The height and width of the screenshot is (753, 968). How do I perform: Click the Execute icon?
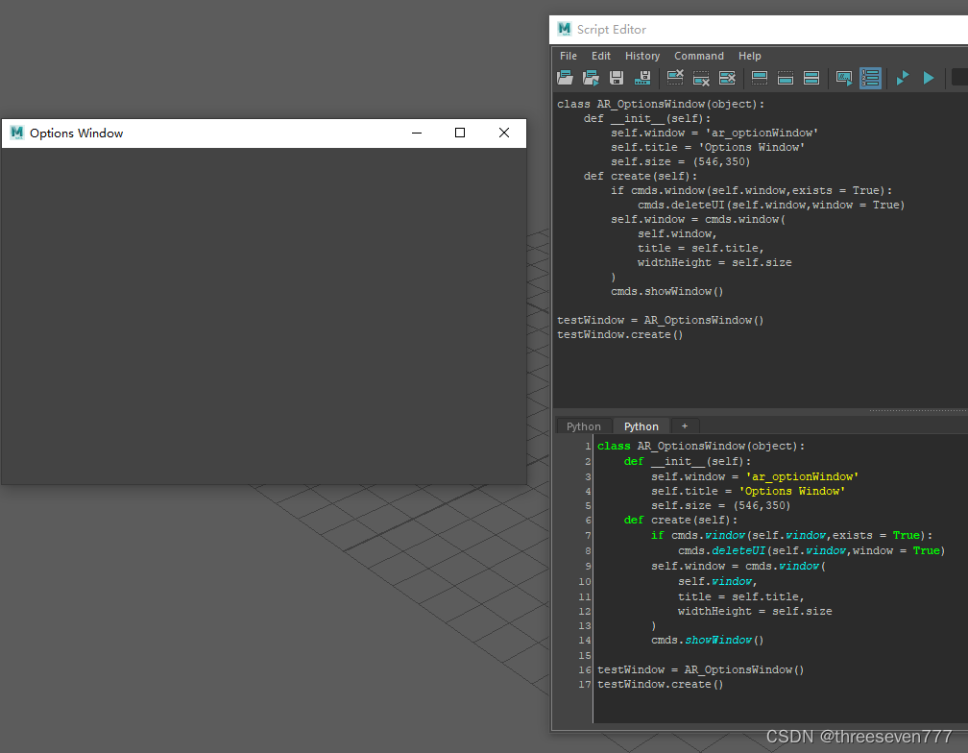929,78
